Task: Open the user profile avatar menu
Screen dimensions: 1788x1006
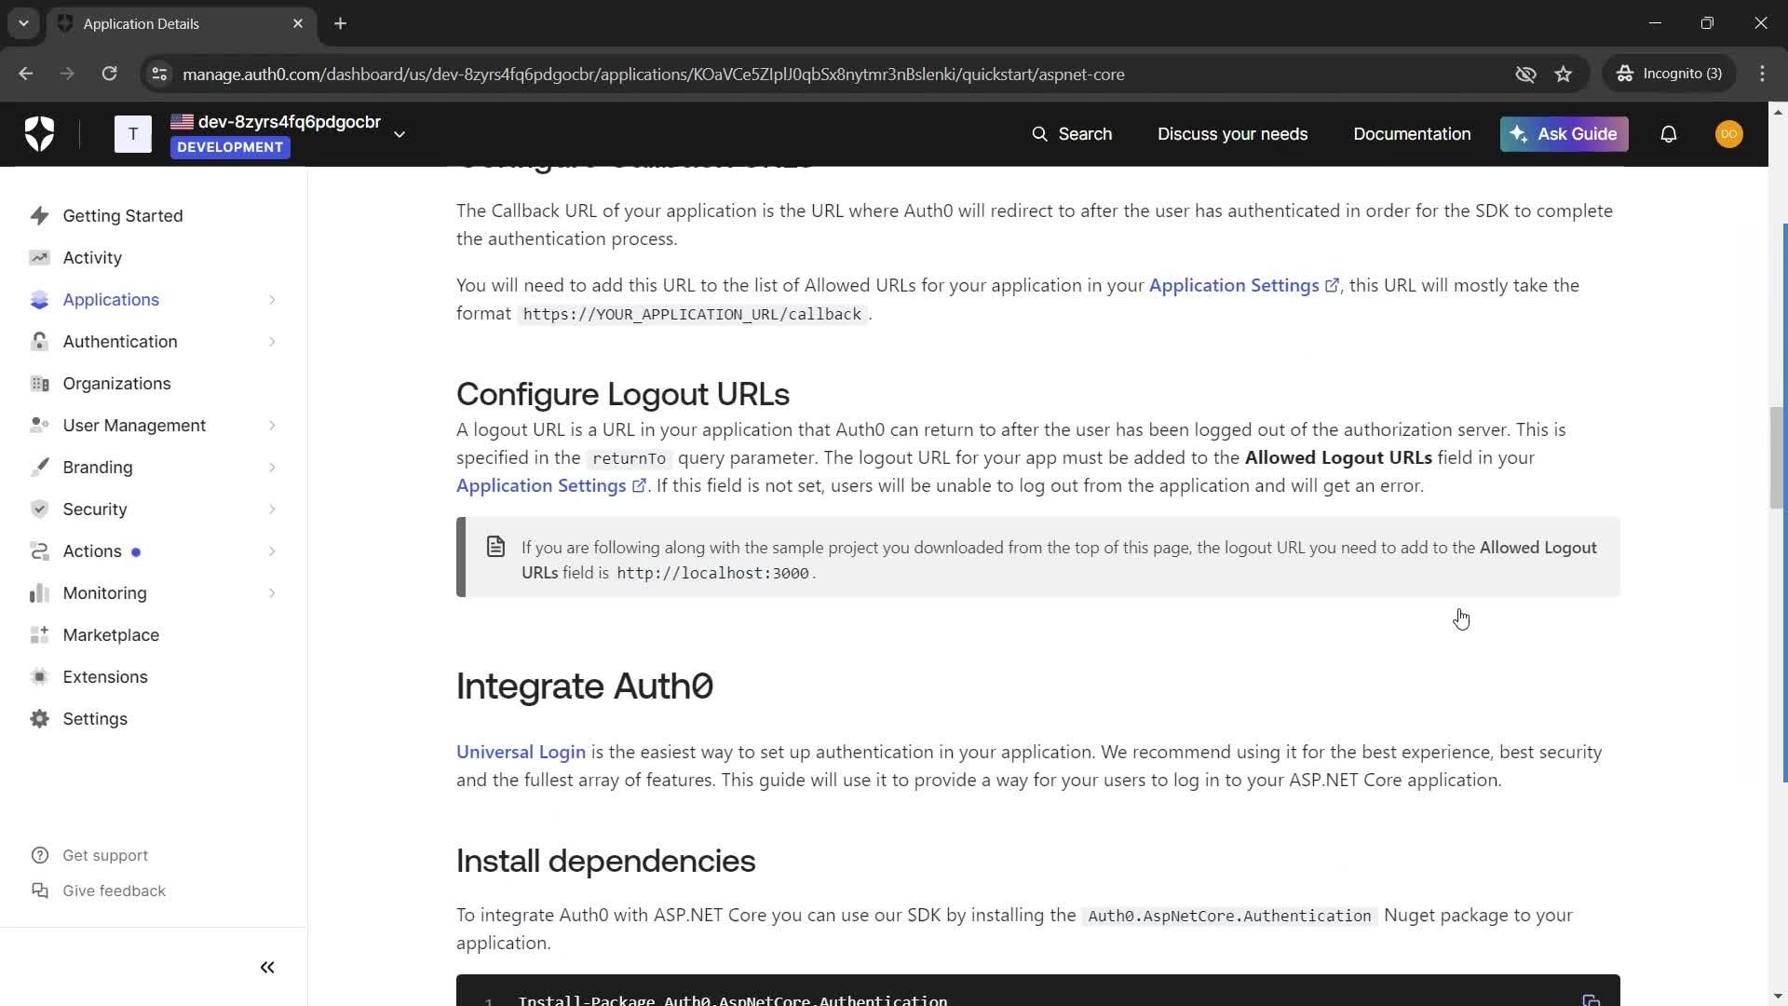Action: pyautogui.click(x=1728, y=134)
